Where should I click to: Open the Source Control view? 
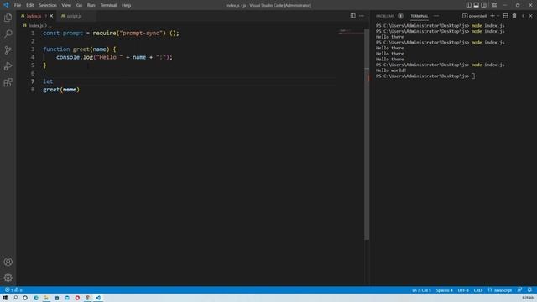[x=8, y=50]
